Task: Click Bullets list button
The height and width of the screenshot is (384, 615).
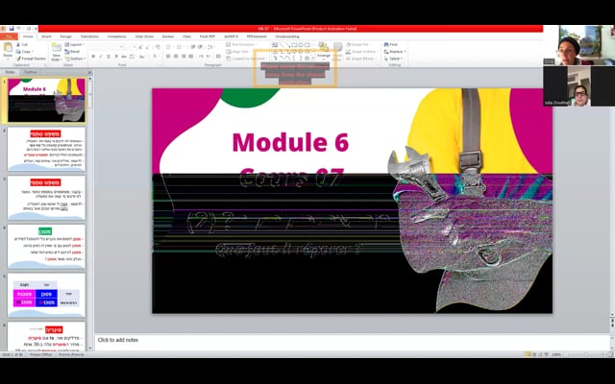Action: (169, 47)
